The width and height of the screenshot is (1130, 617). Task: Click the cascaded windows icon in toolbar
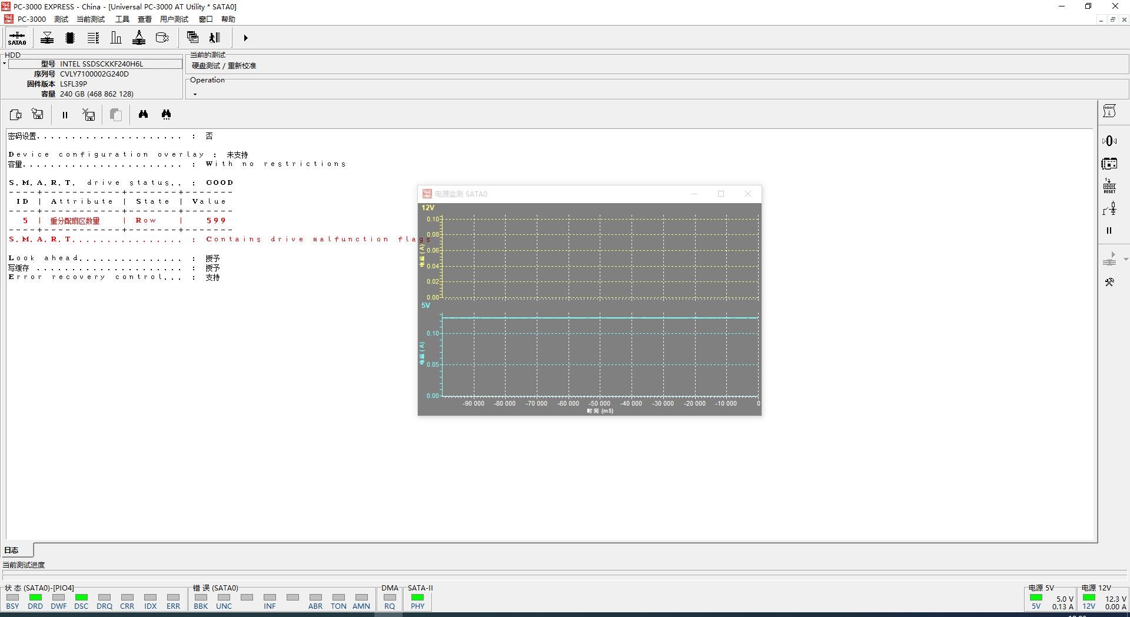(x=192, y=38)
